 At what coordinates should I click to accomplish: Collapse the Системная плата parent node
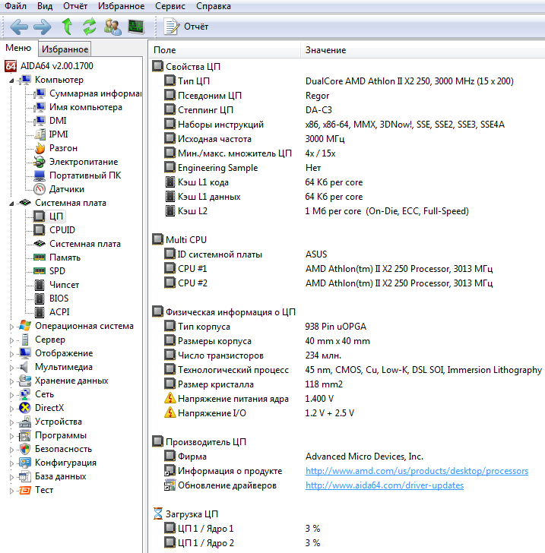coord(11,204)
